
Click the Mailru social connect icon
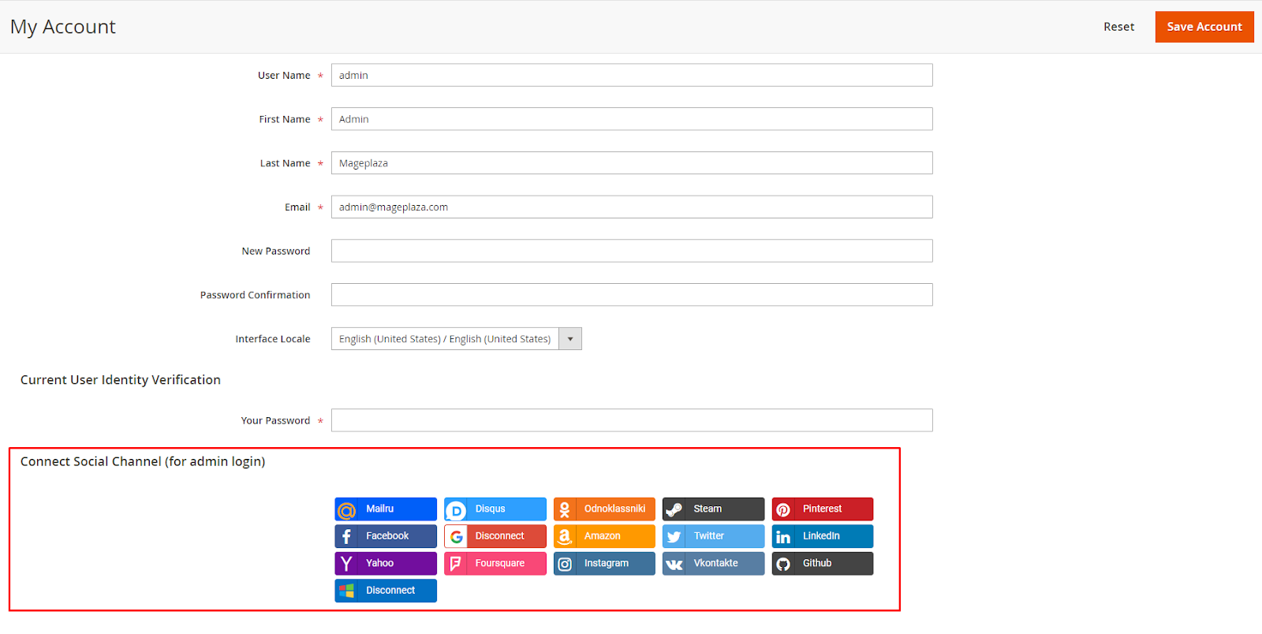coord(346,510)
